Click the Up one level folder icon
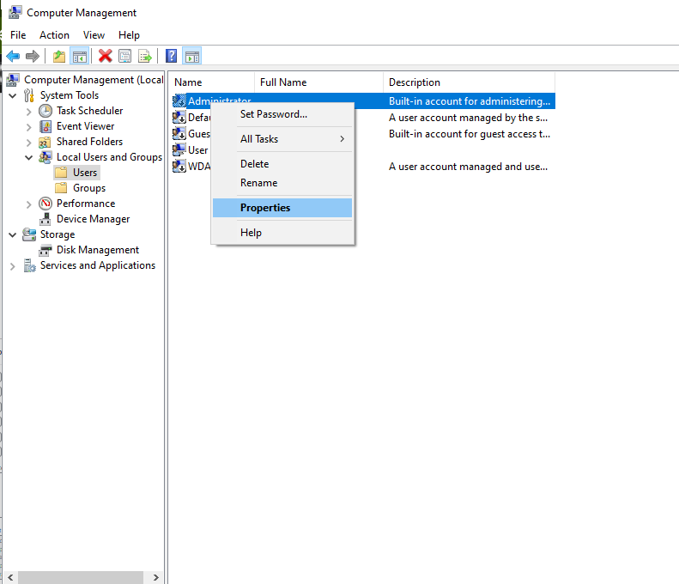This screenshot has height=584, width=679. tap(59, 56)
